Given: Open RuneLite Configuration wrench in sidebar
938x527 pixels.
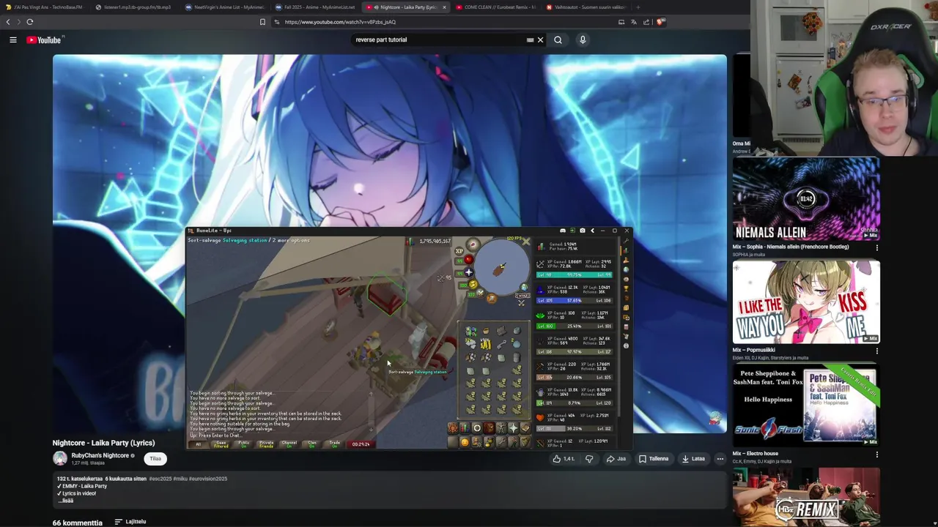Looking at the screenshot, I should coord(626,241).
